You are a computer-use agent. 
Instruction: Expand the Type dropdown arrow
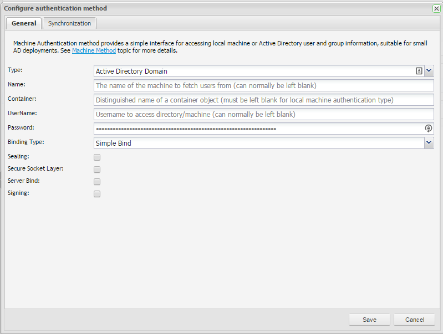429,71
